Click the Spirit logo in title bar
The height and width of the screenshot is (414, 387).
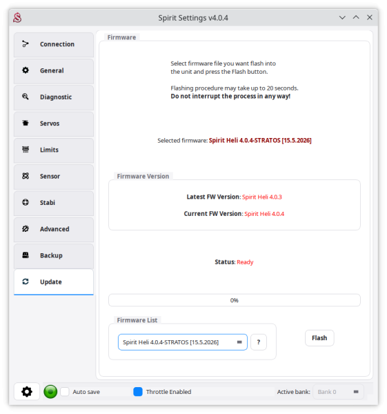(x=17, y=18)
